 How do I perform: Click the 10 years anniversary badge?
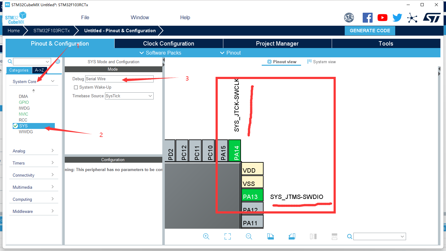[x=349, y=18]
